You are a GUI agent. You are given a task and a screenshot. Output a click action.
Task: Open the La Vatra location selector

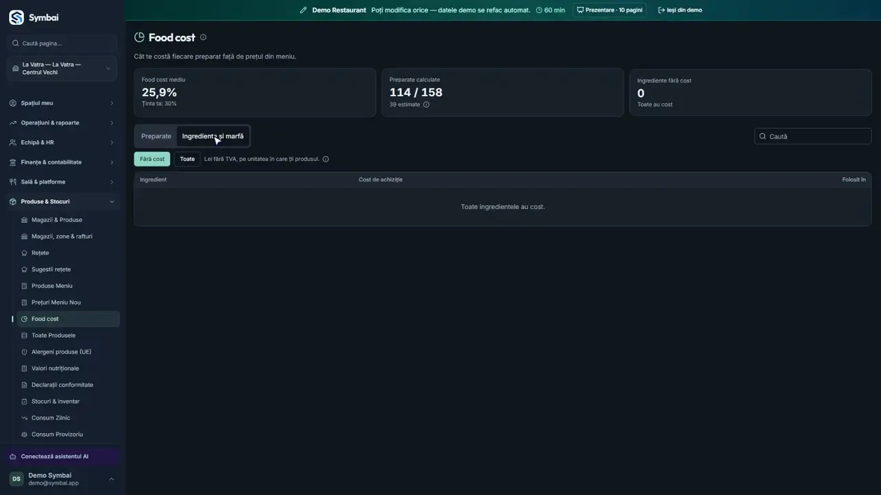[62, 69]
